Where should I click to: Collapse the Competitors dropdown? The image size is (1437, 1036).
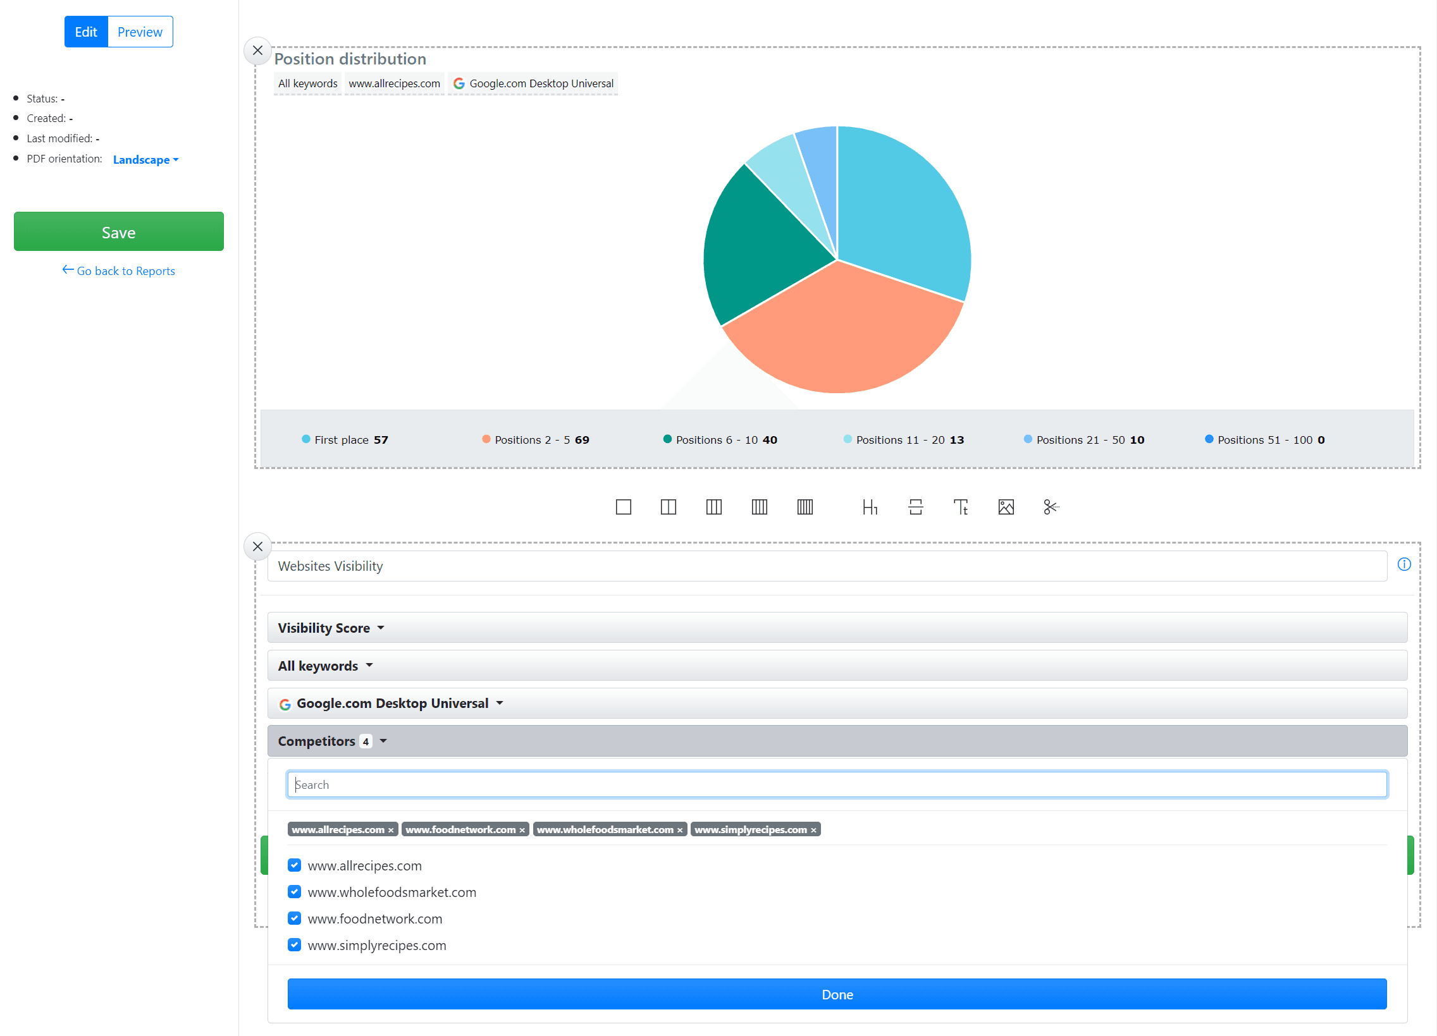[x=837, y=741]
